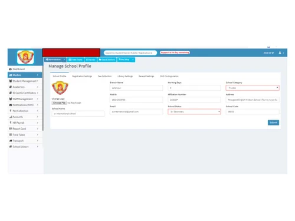Switch to the School Profile tab
This screenshot has height=221, width=295.
(x=60, y=76)
